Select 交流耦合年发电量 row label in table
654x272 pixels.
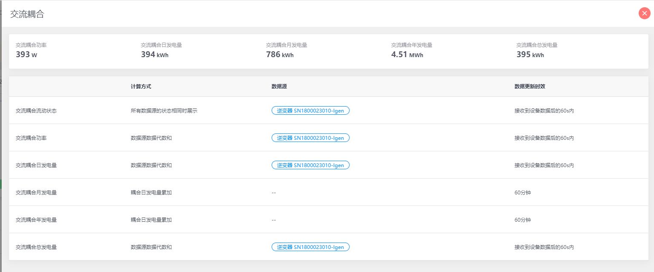click(36, 220)
